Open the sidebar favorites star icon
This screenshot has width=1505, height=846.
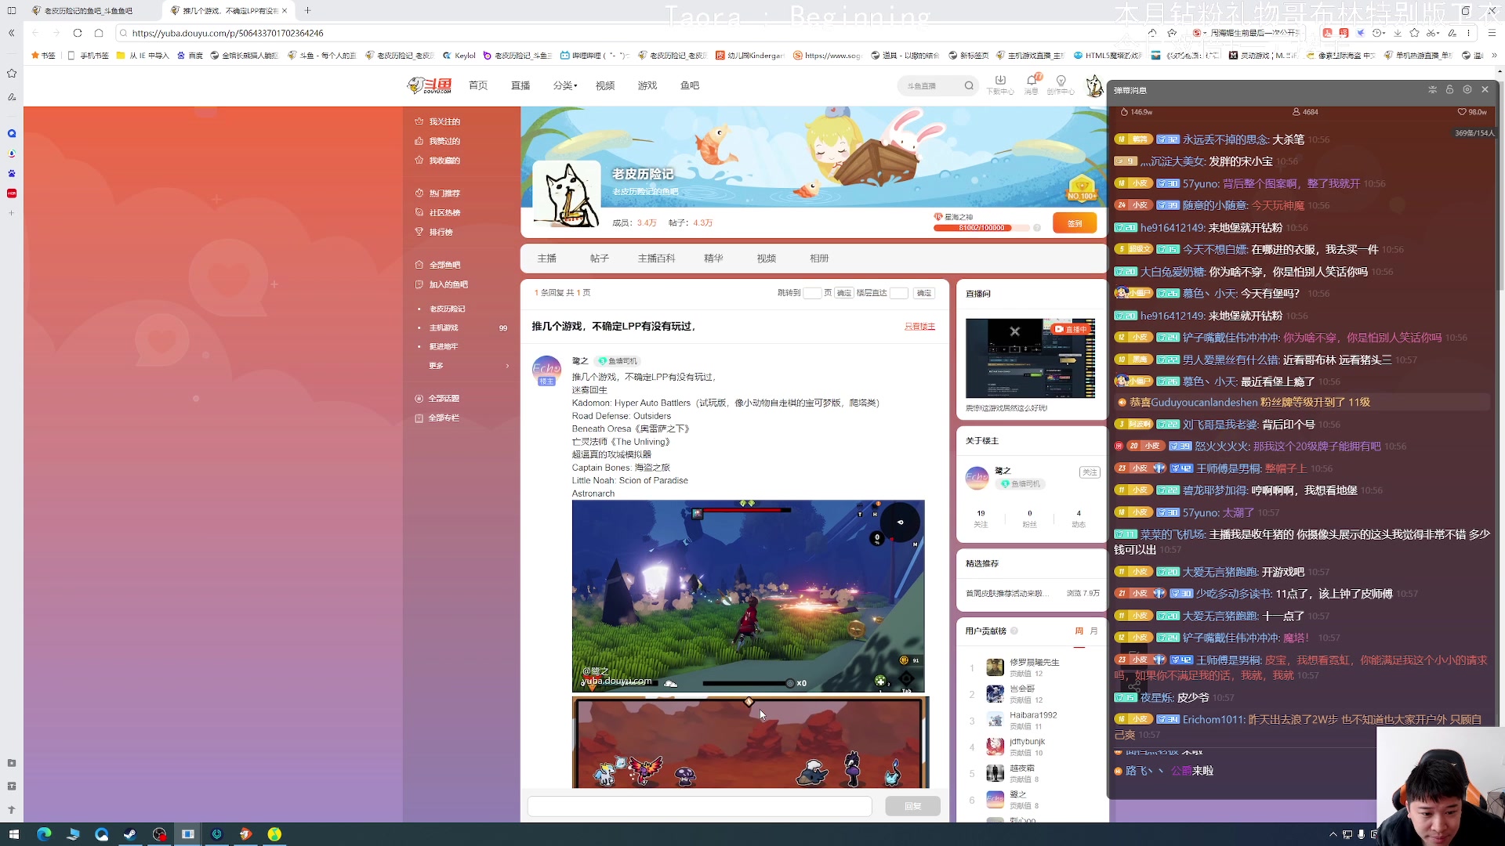12,74
